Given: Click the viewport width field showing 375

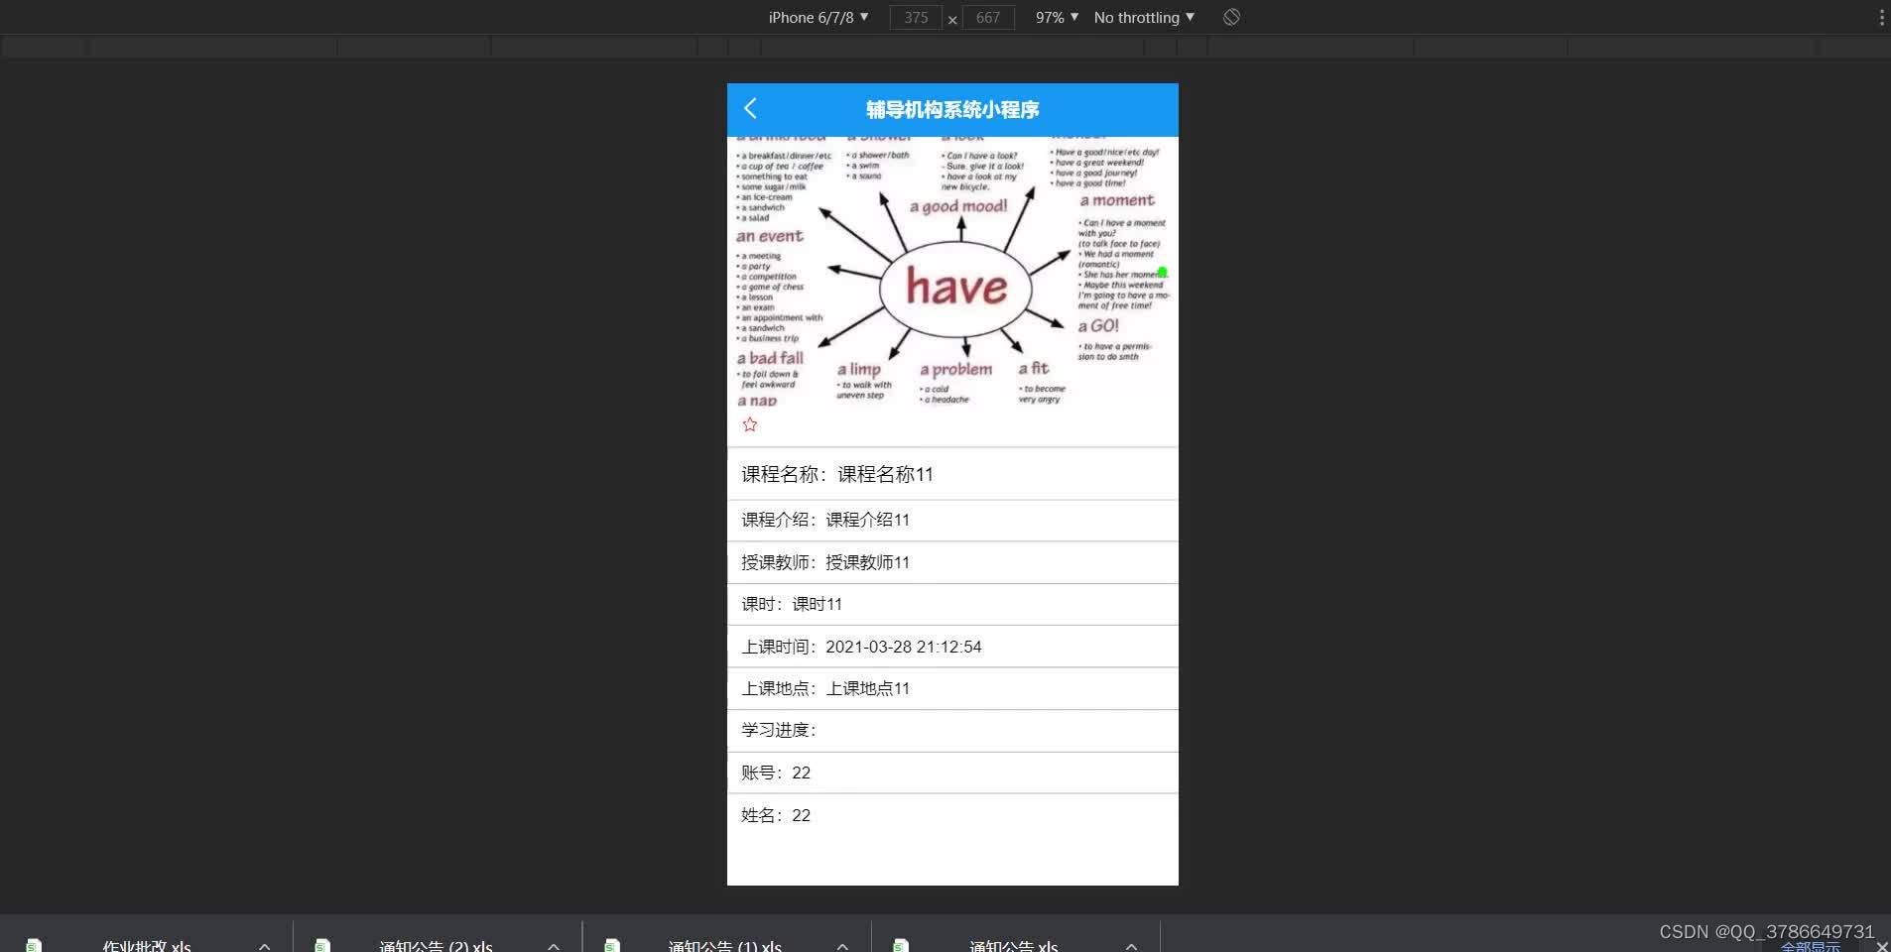Looking at the screenshot, I should click(x=916, y=18).
